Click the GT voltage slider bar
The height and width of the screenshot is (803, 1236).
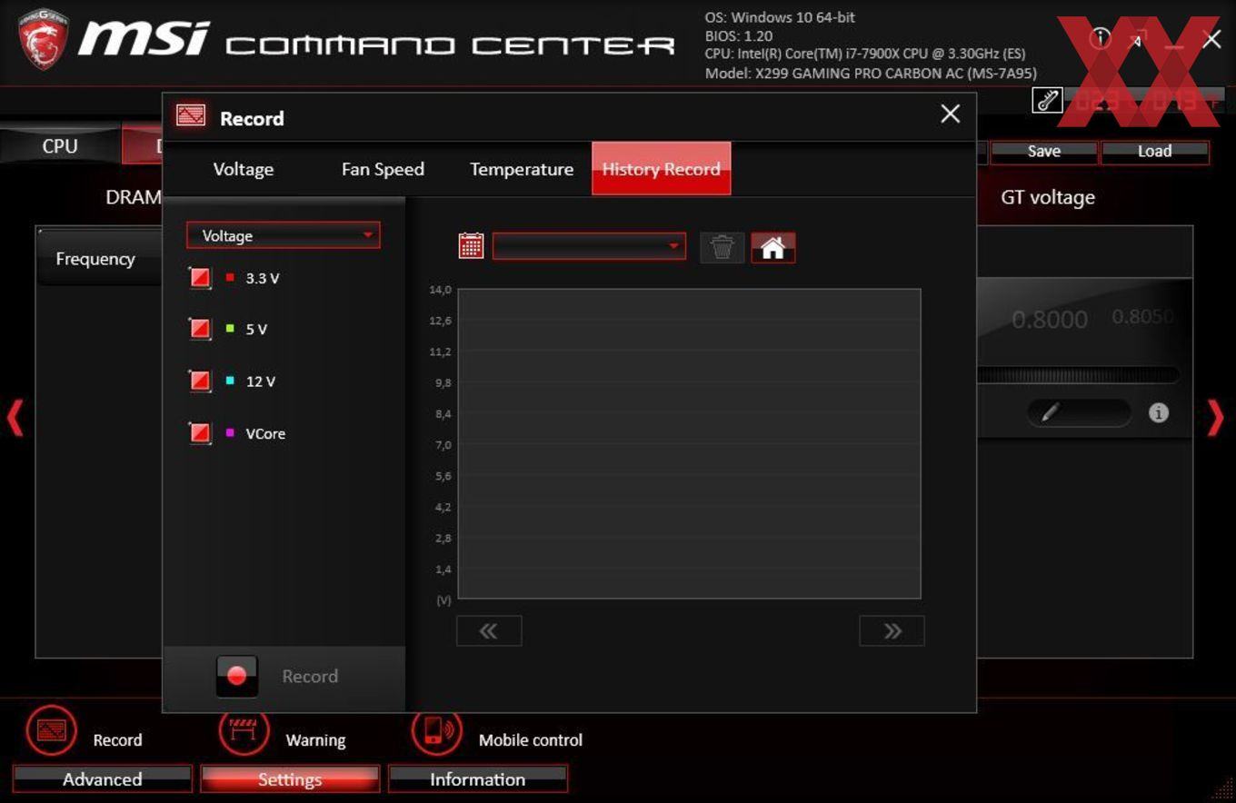point(1079,374)
